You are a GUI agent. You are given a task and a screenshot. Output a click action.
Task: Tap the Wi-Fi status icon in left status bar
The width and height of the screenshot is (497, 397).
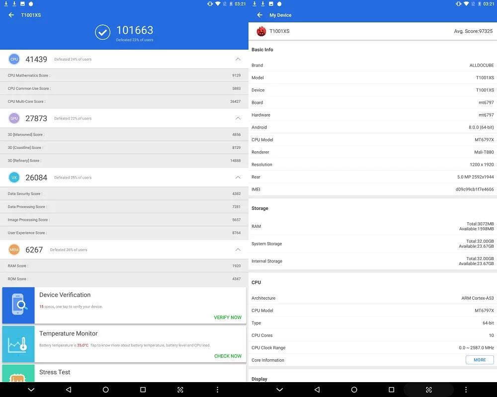click(218, 4)
